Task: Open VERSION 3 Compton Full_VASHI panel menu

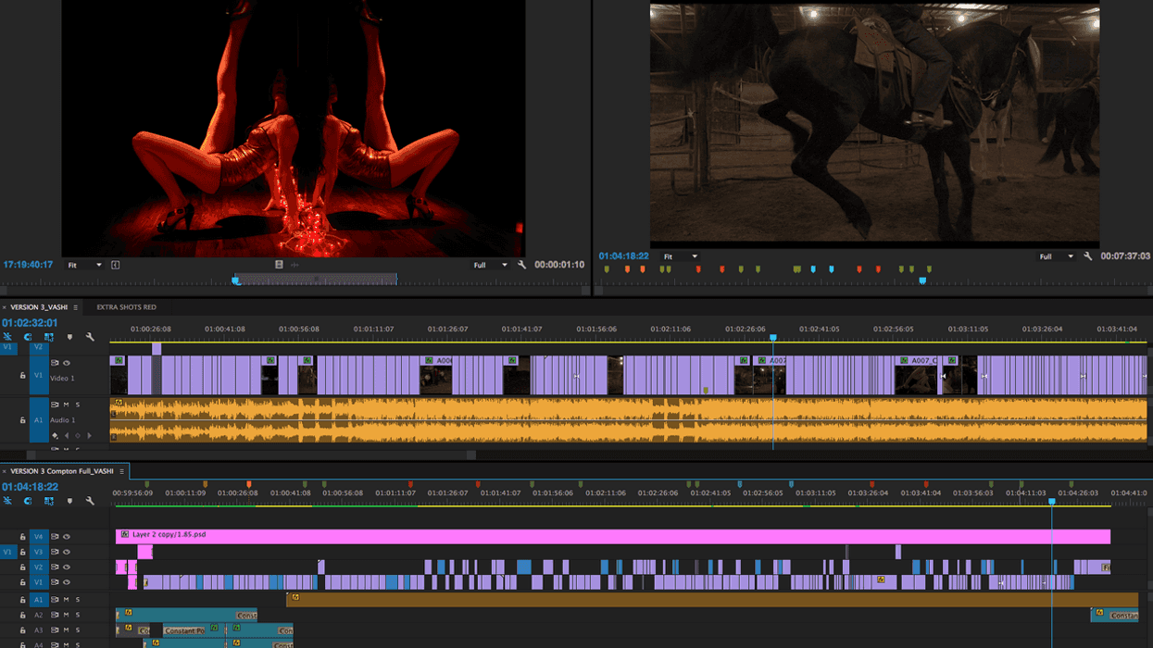Action: tap(121, 471)
